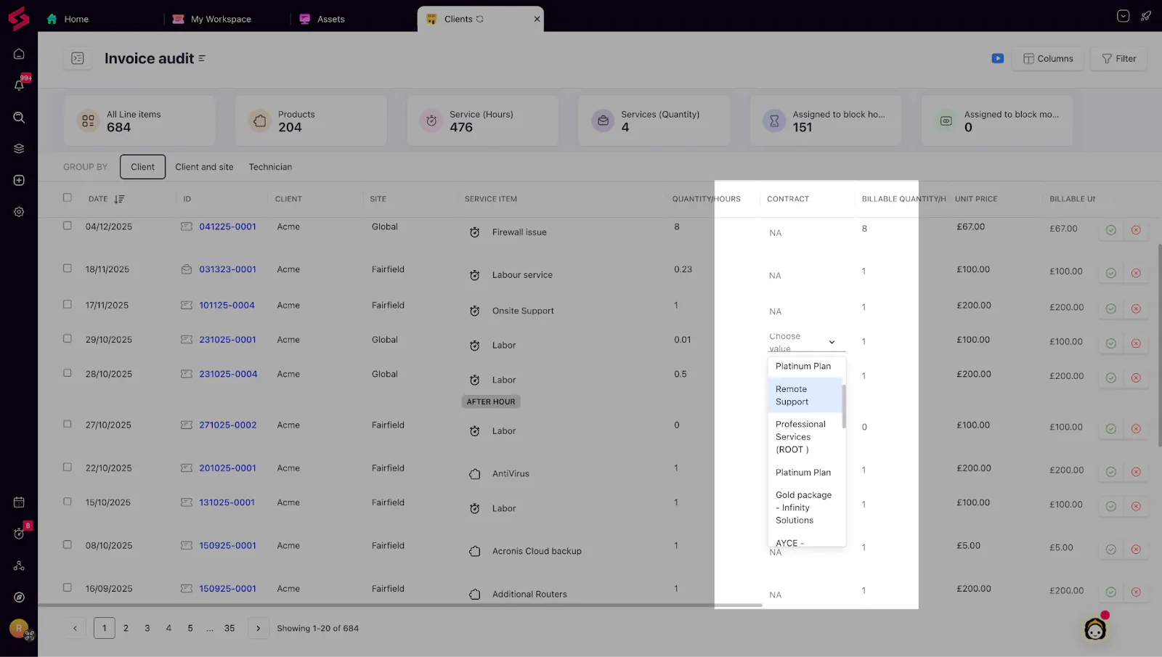This screenshot has width=1162, height=657.
Task: Open the stacked layers icon in sidebar
Action: coord(19,148)
